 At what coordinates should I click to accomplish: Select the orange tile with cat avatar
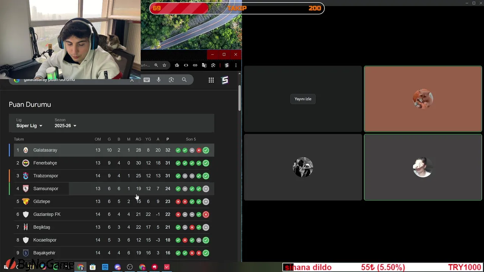(423, 99)
